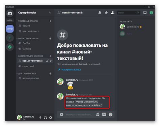Image resolution: width=160 pixels, height=126 pixels.
Task: Create a channel in Для смартфонов
Action: tap(50, 73)
